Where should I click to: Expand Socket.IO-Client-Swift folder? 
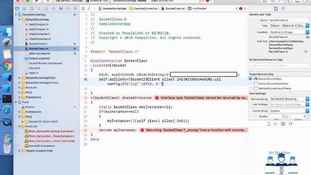tap(23, 122)
